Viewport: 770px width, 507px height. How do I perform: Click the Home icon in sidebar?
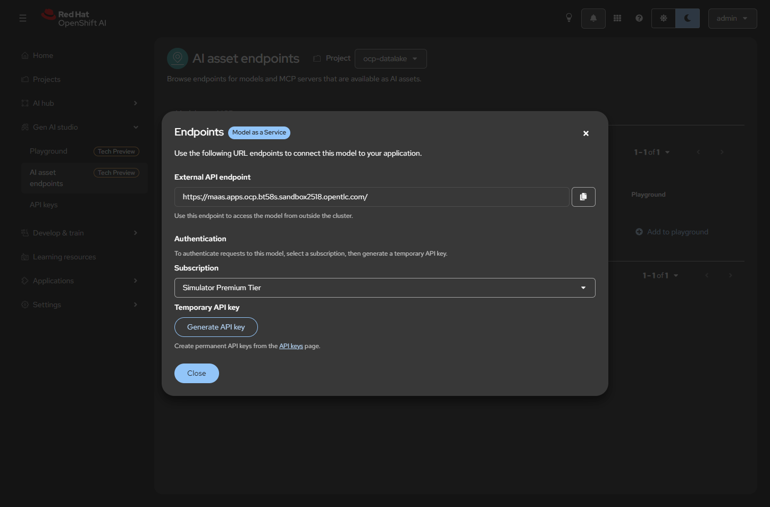point(25,55)
